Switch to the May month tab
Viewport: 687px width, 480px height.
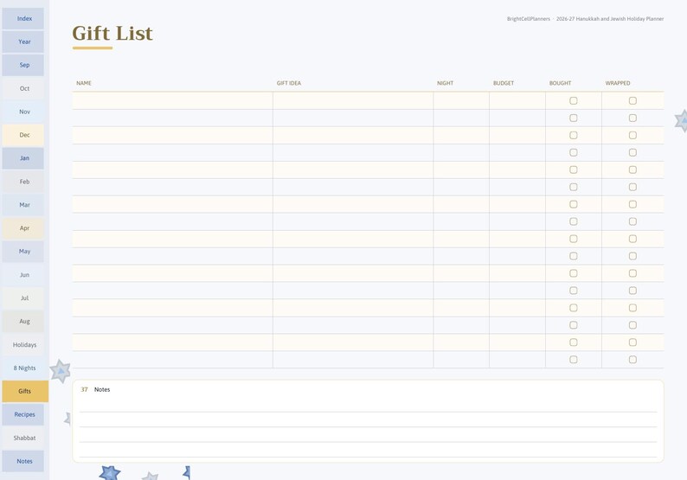pyautogui.click(x=23, y=252)
